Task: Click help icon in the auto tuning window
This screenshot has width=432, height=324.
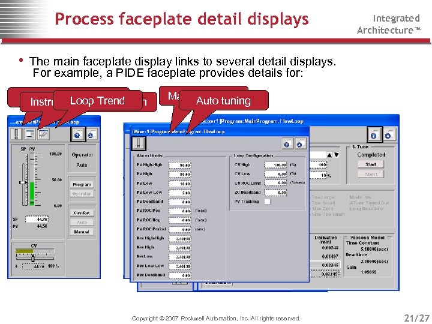Action: pos(374,135)
